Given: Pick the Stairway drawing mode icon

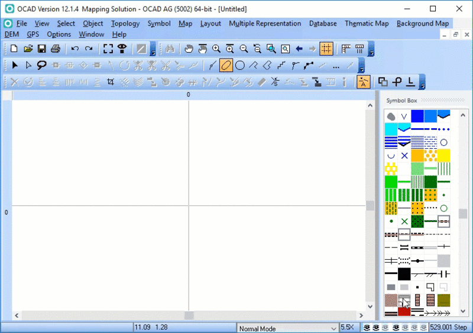Looking at the screenshot, I should click(x=281, y=65).
